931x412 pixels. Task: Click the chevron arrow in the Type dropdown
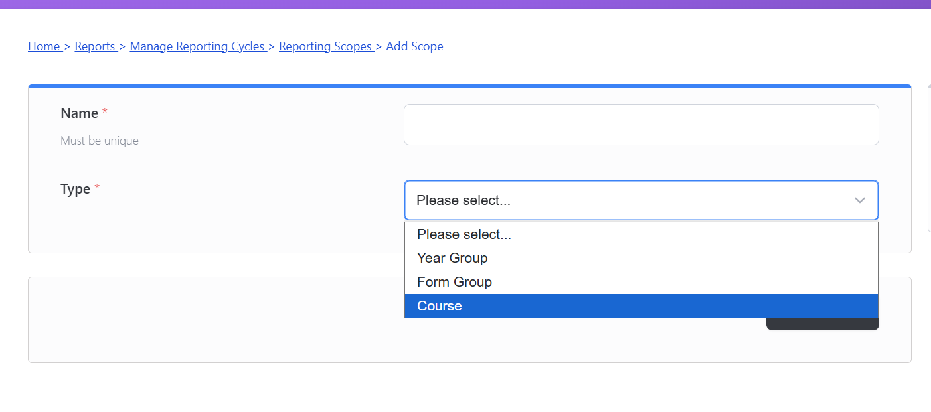(860, 200)
